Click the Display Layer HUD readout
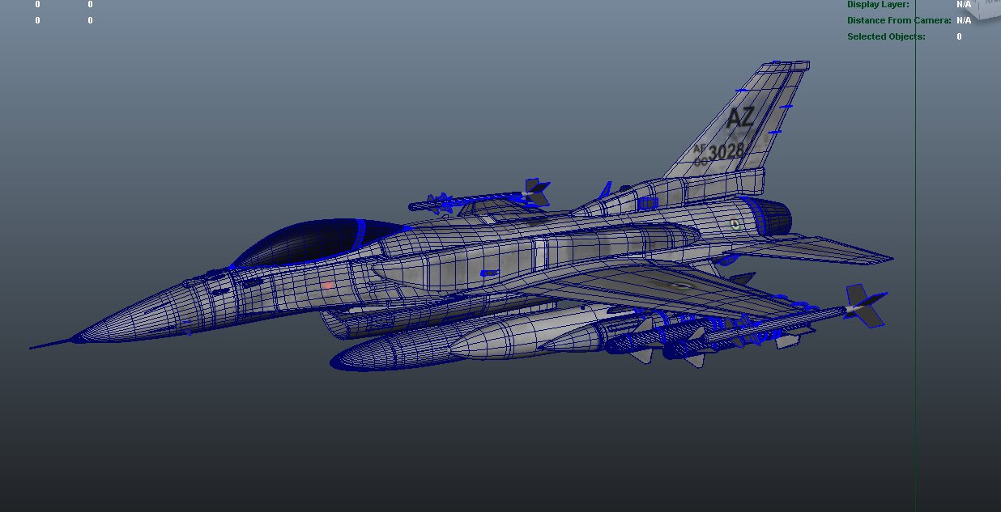 point(877,4)
